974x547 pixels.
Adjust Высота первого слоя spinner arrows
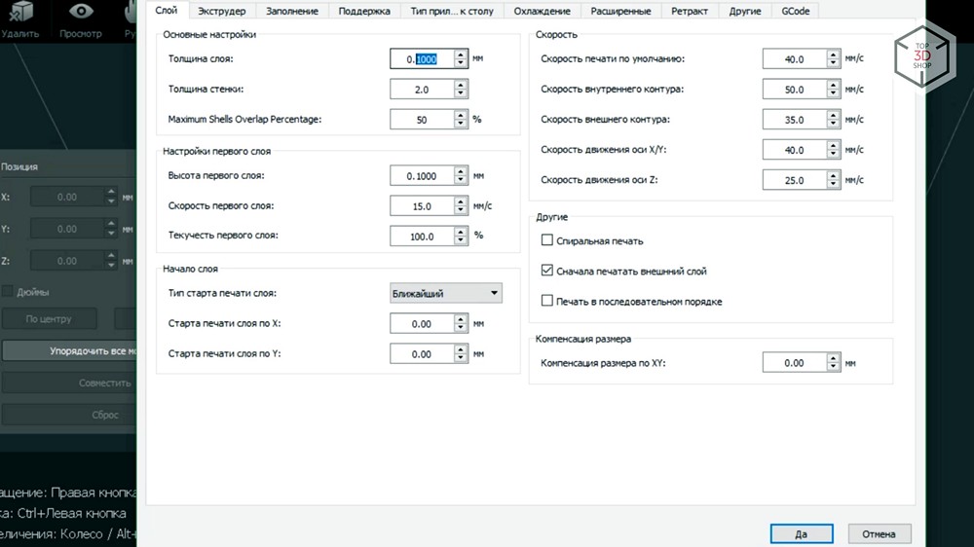[461, 176]
